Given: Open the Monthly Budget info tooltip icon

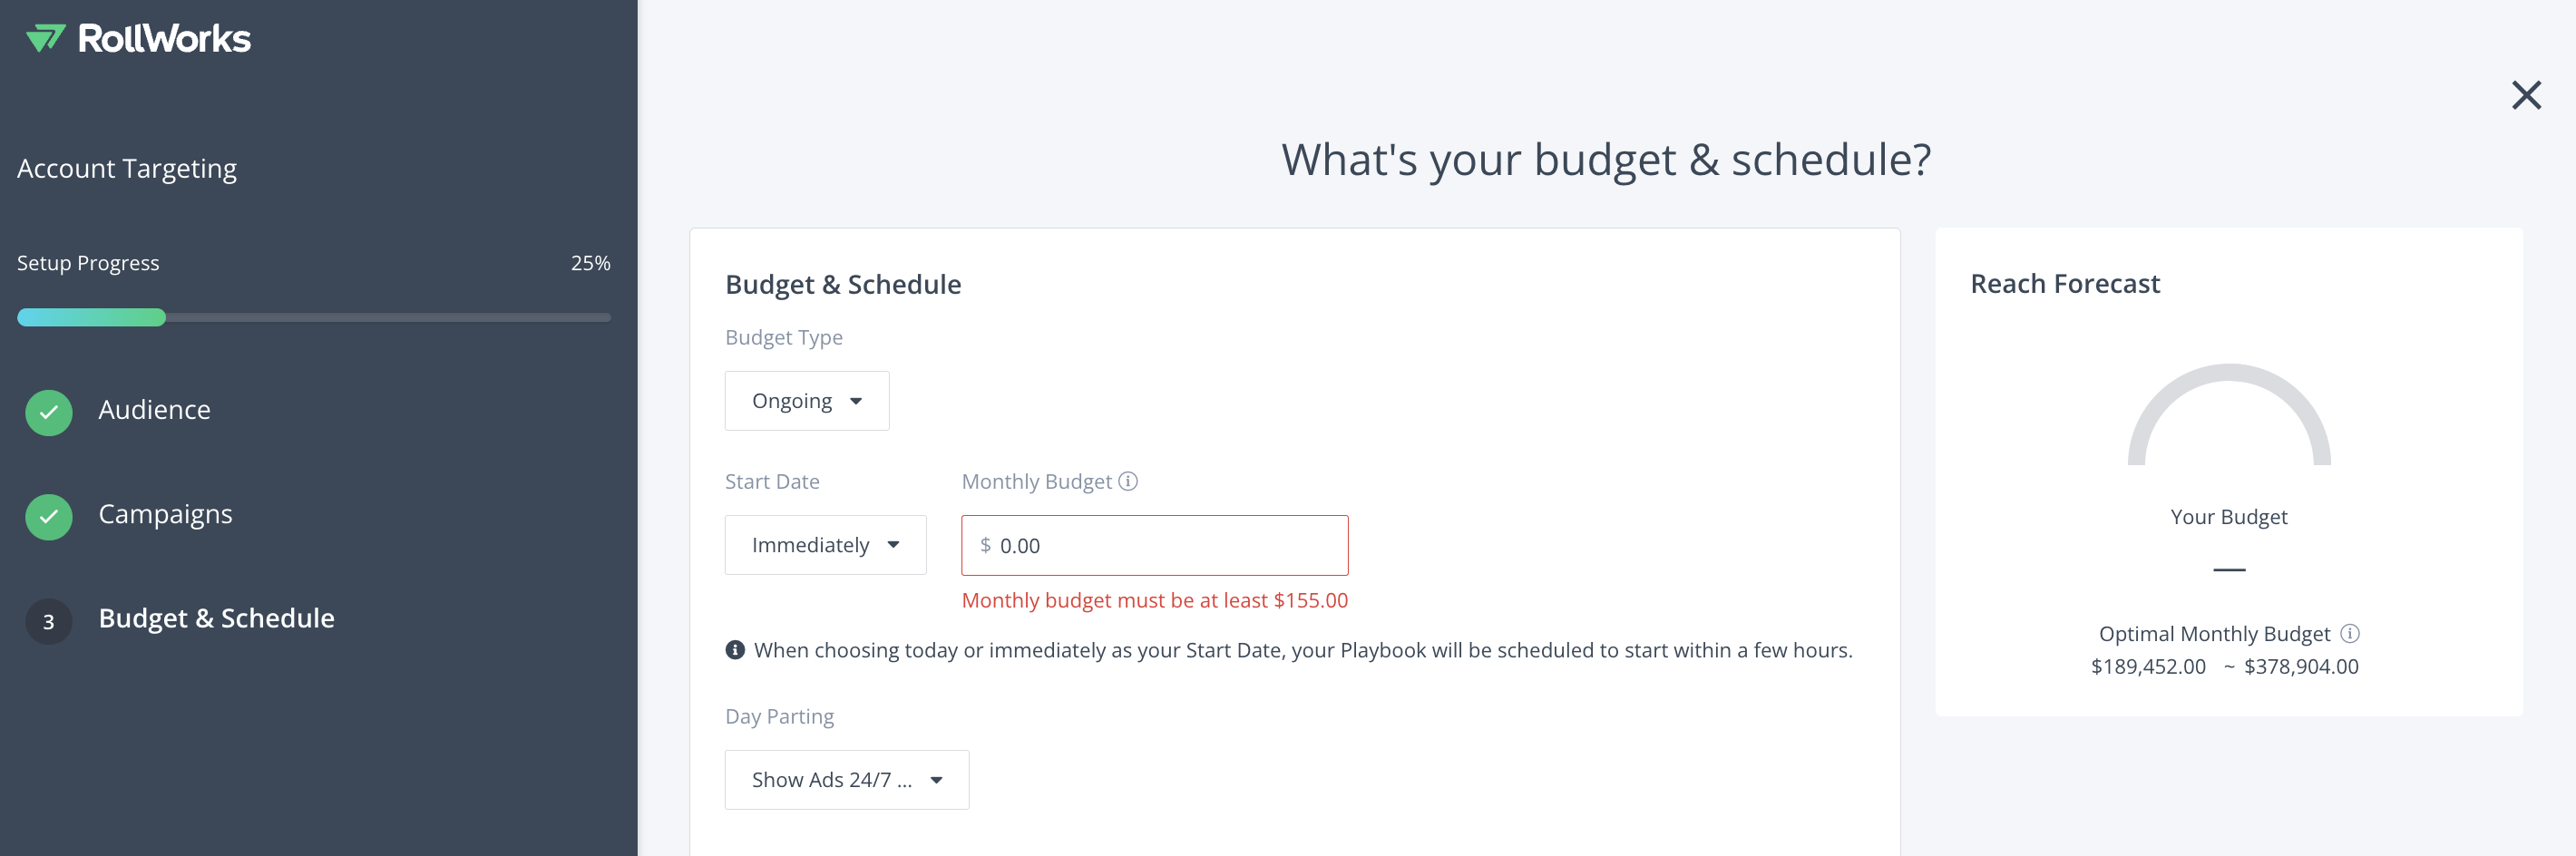Looking at the screenshot, I should (1128, 481).
